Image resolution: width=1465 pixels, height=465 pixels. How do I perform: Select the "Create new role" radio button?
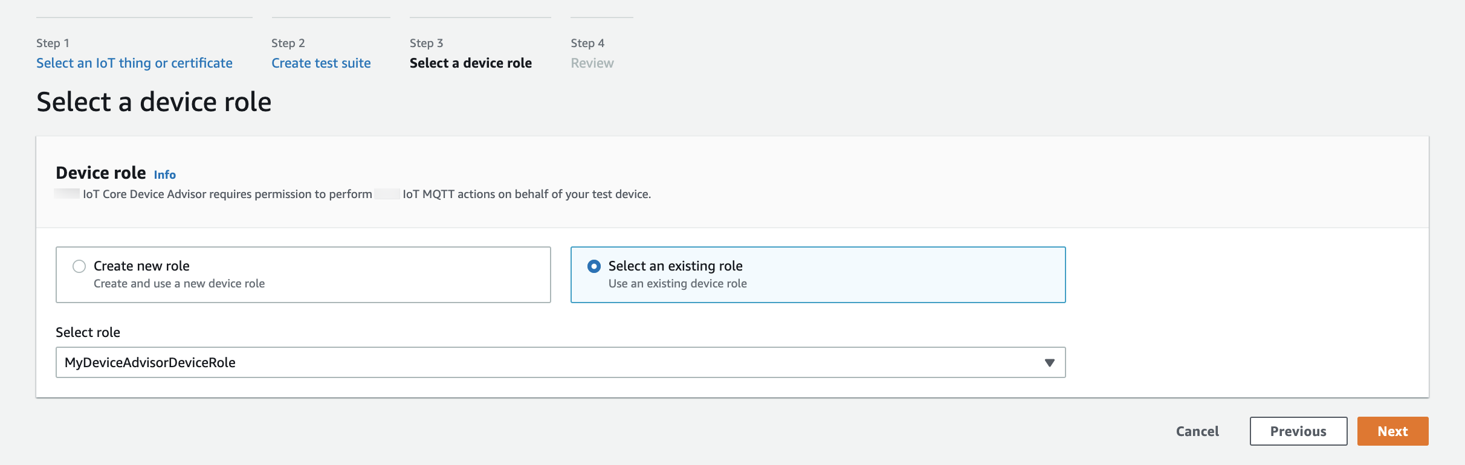[x=79, y=266]
